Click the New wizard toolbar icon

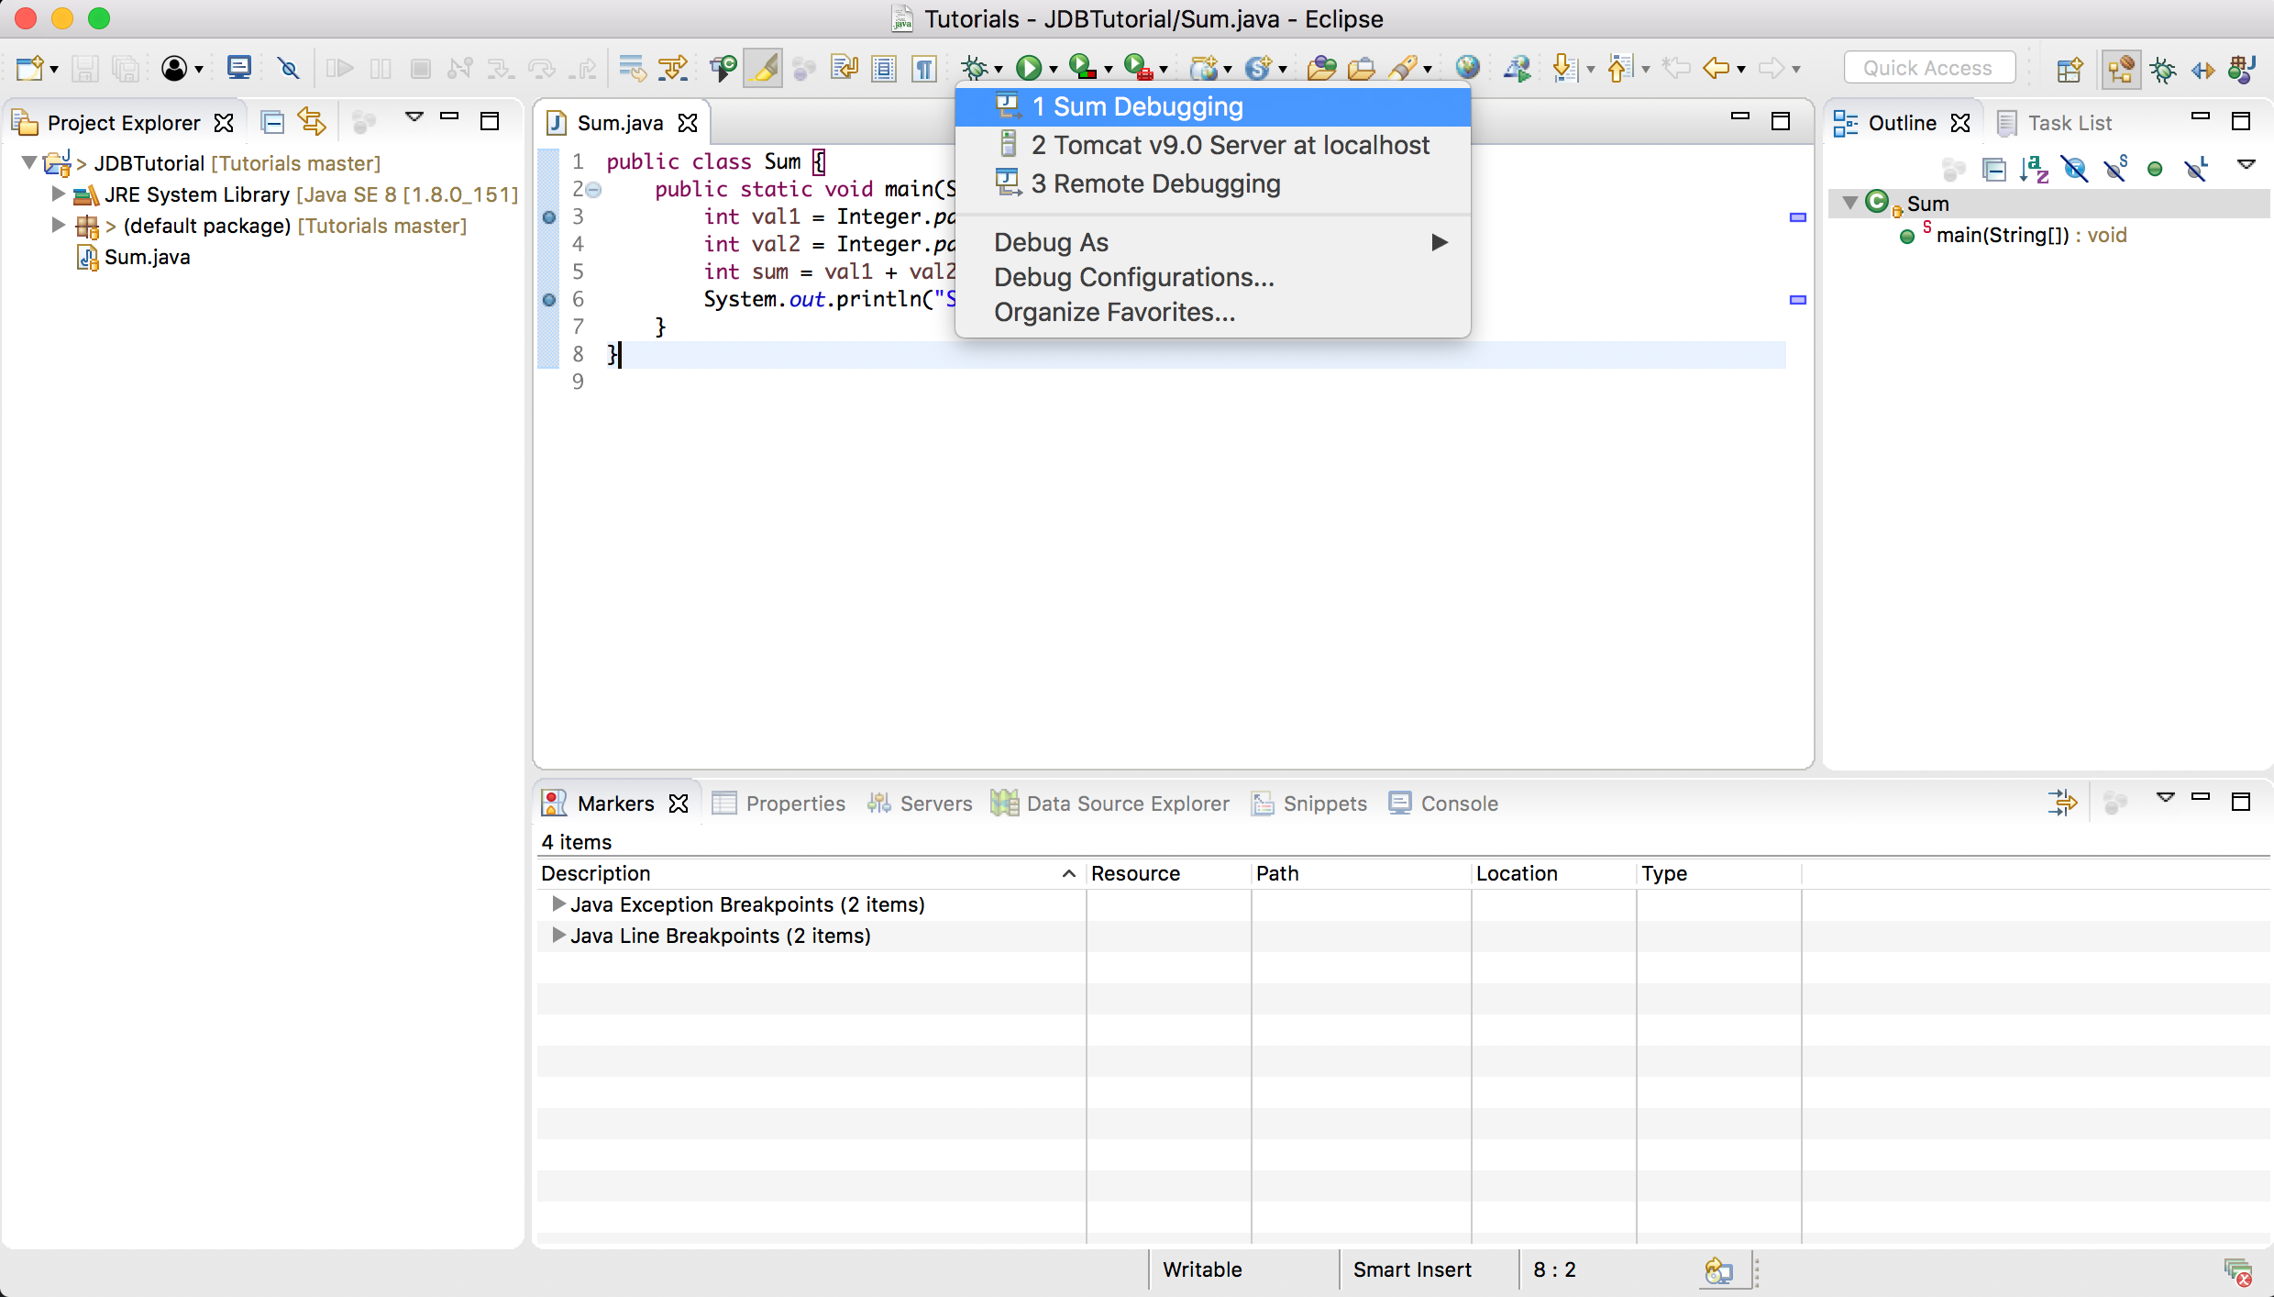coord(30,68)
